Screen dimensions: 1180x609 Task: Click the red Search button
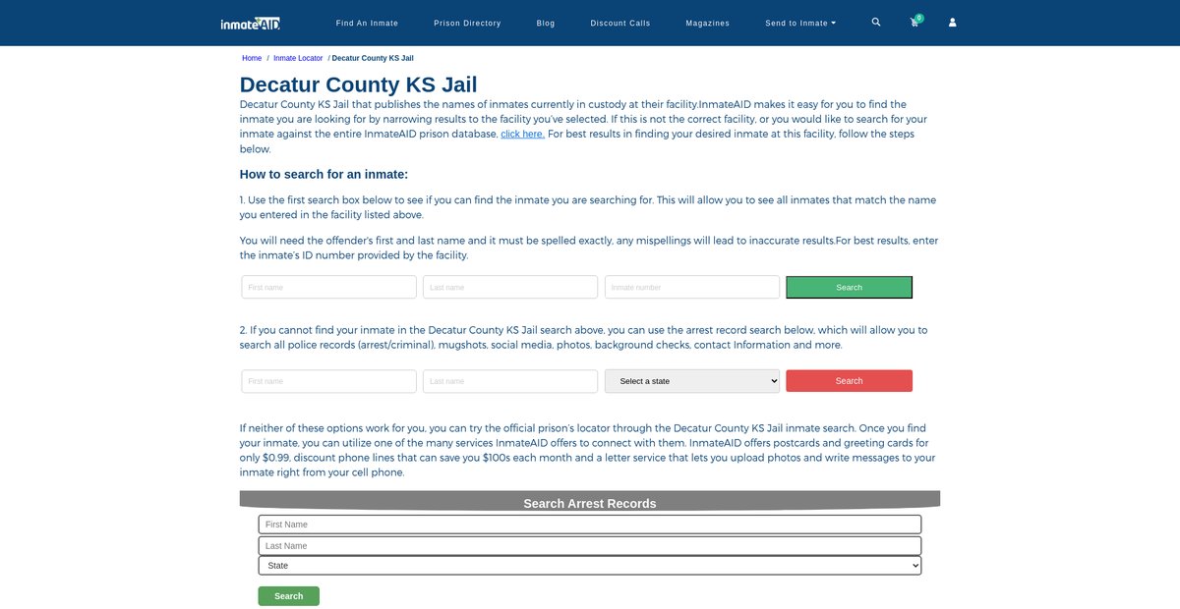tap(850, 381)
